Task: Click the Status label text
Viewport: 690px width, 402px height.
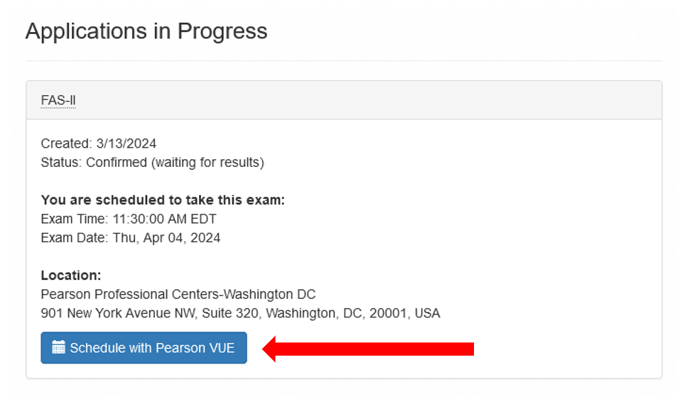Action: pos(62,163)
